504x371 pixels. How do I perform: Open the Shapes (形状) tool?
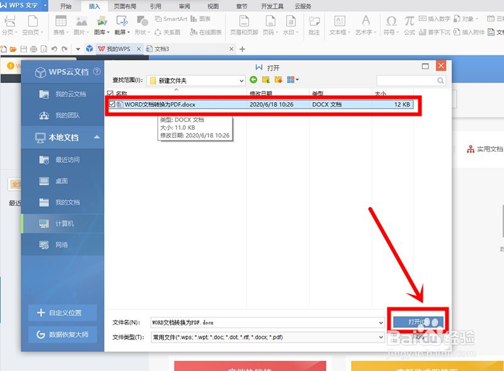142,25
